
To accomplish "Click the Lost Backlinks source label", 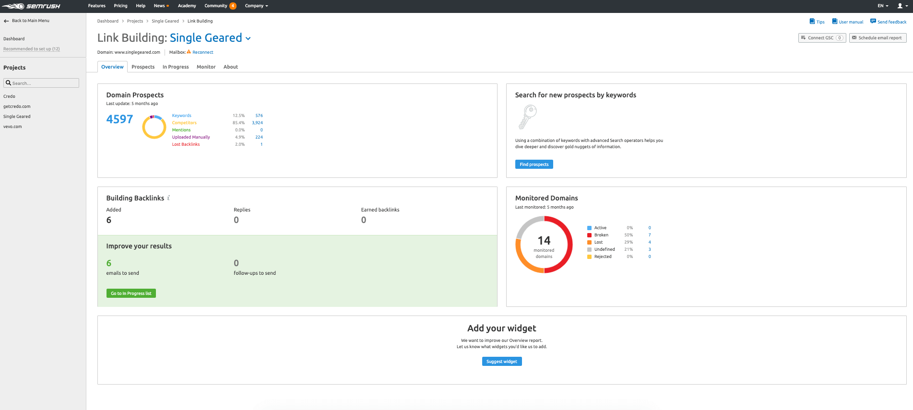I will pos(186,144).
